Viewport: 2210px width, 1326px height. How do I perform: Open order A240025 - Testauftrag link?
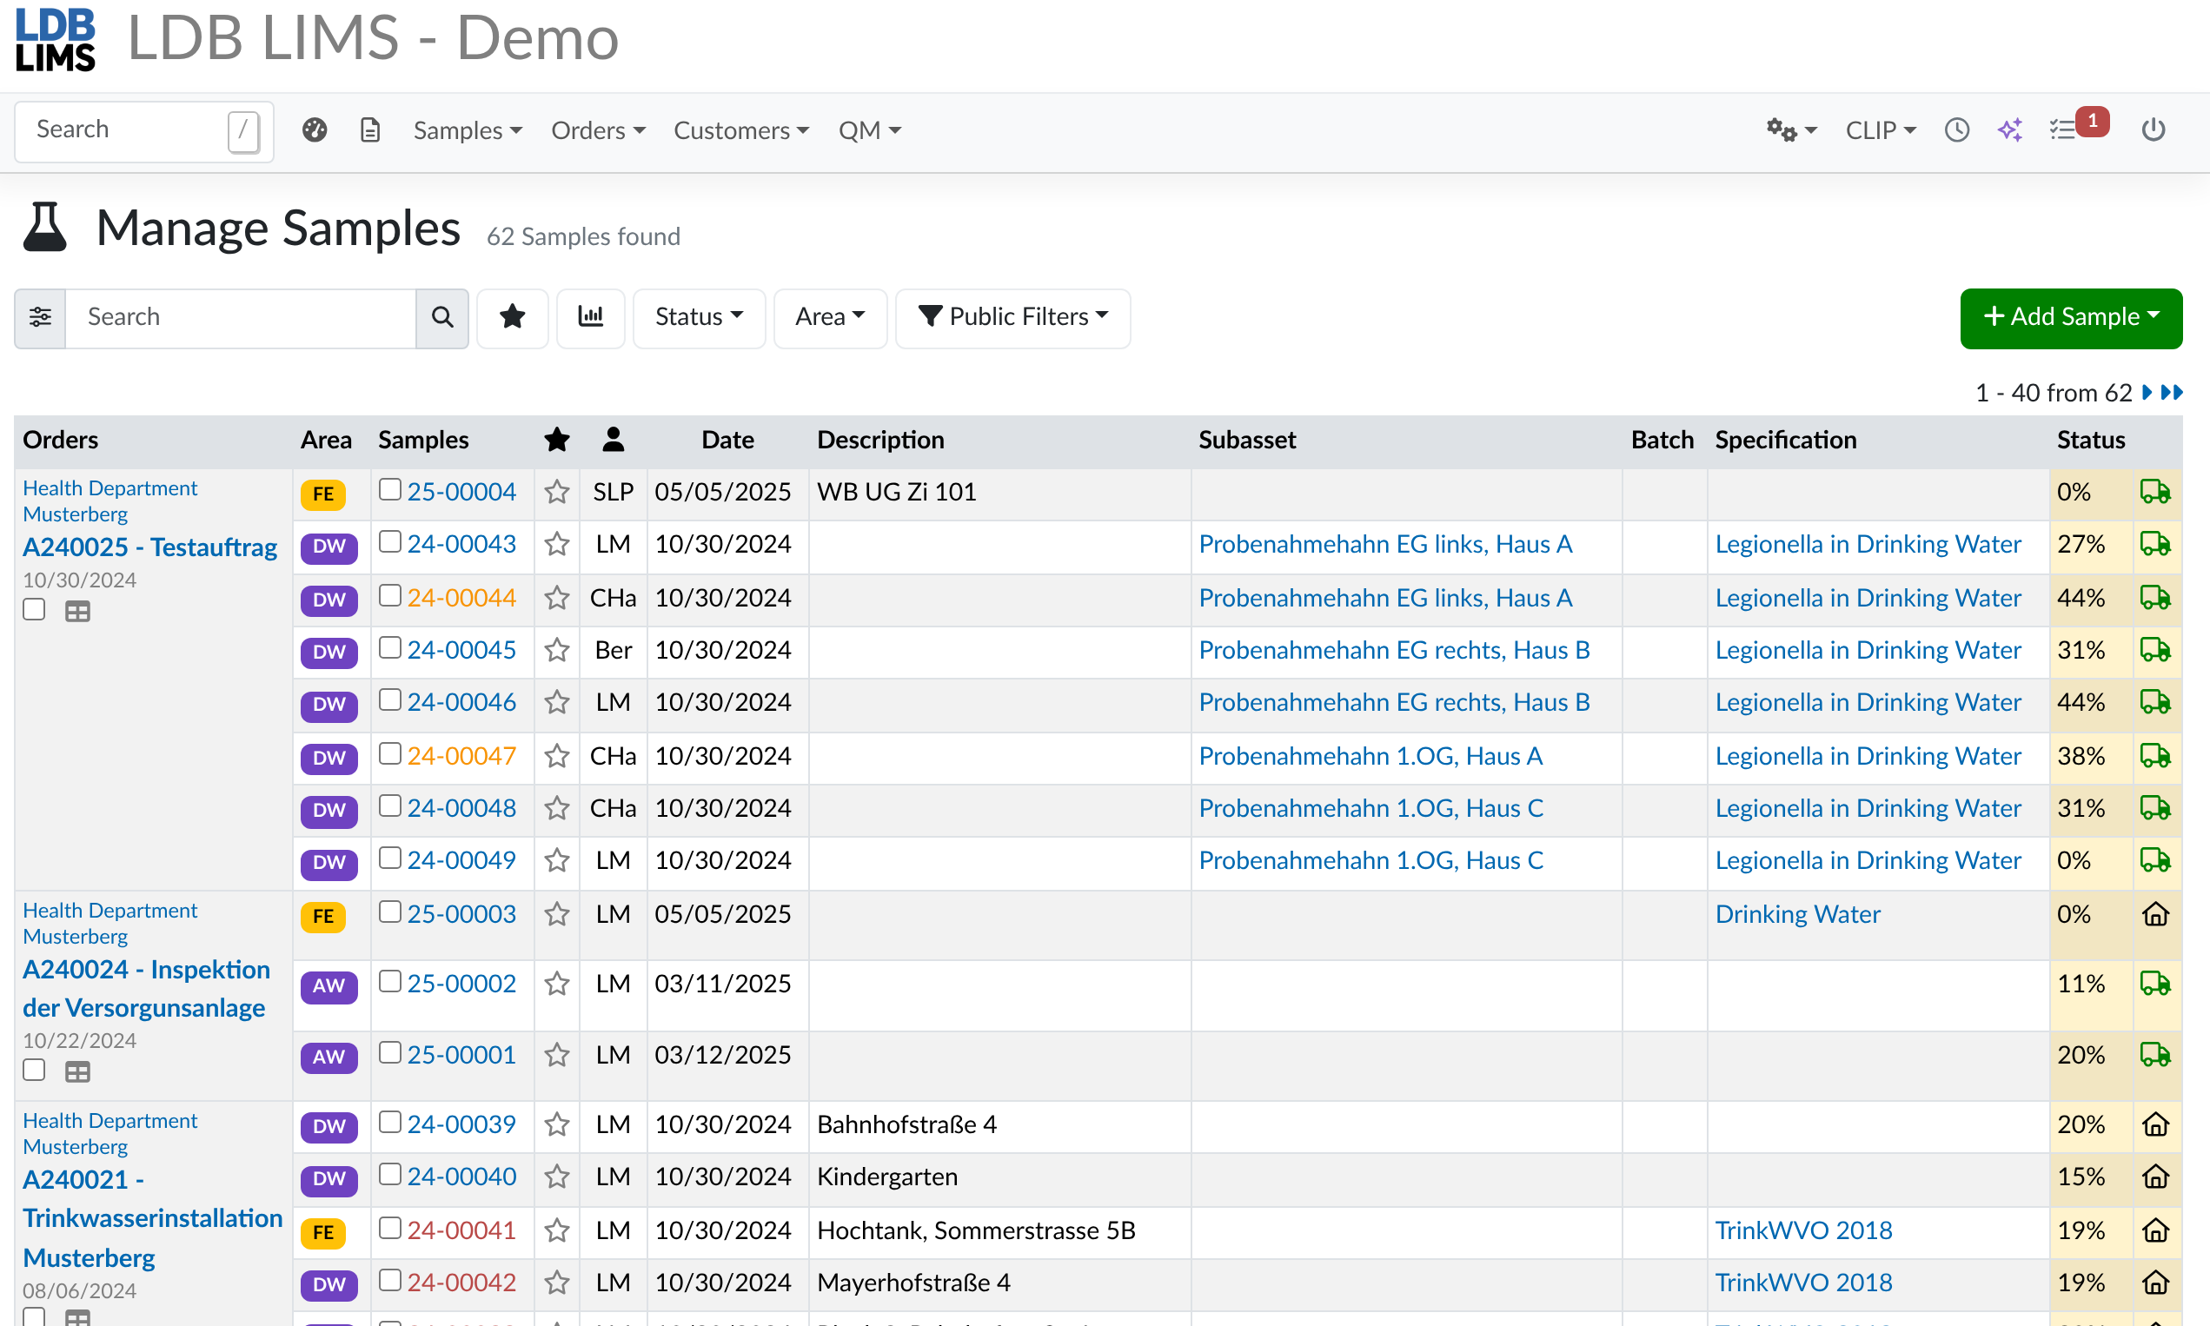150,547
